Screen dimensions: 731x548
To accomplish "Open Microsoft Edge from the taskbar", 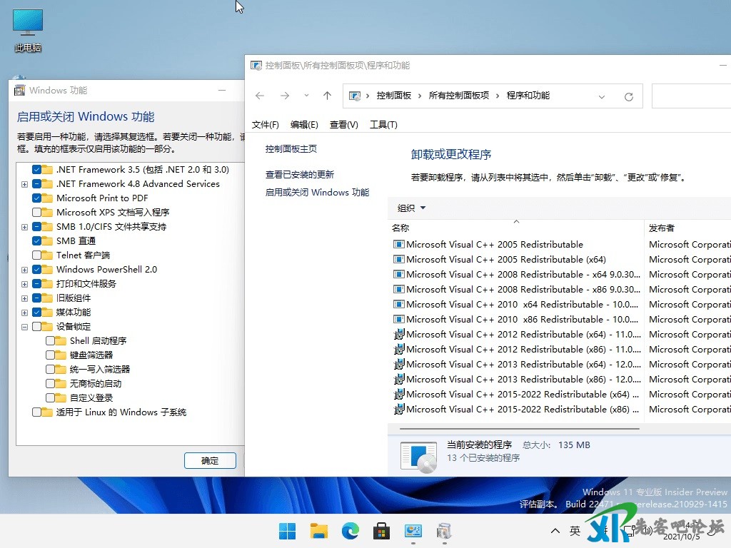I will click(350, 530).
